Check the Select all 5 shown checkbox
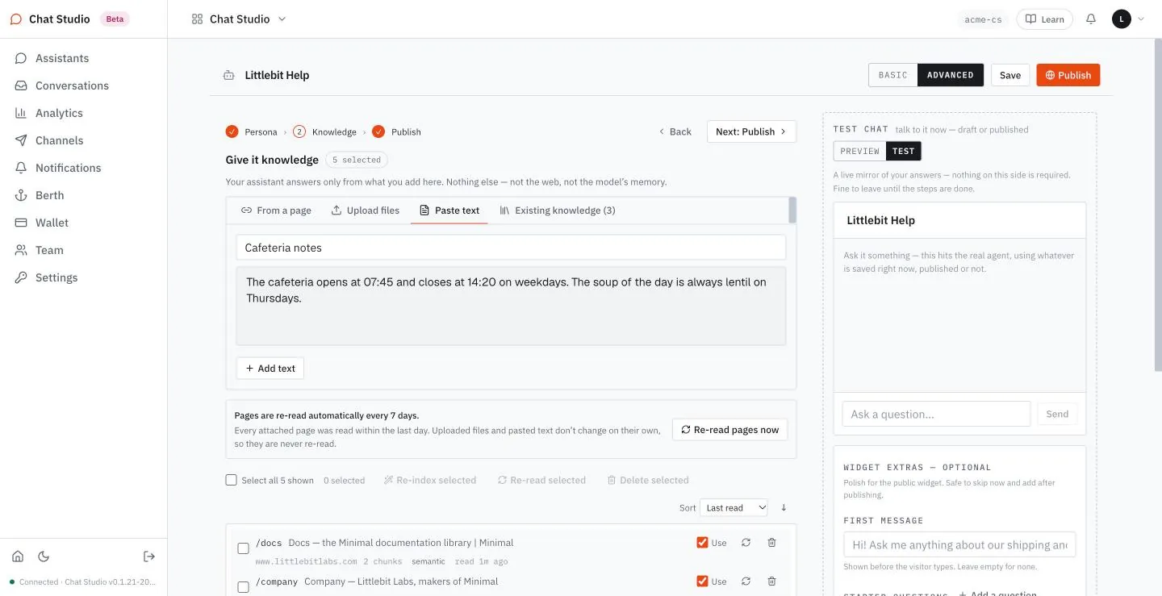 coord(232,480)
